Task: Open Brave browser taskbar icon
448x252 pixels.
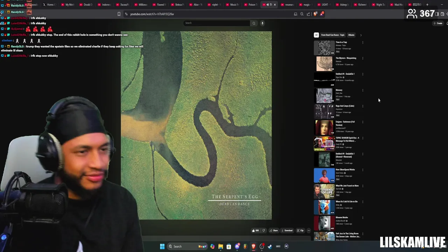Action: [253, 246]
